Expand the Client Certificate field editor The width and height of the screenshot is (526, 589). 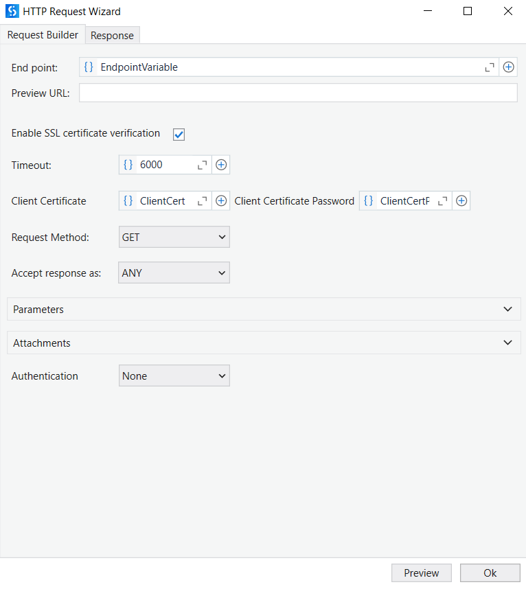coord(203,201)
